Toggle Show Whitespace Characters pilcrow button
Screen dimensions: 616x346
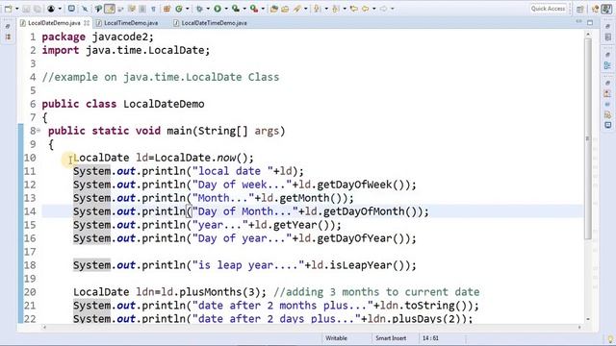(153, 9)
